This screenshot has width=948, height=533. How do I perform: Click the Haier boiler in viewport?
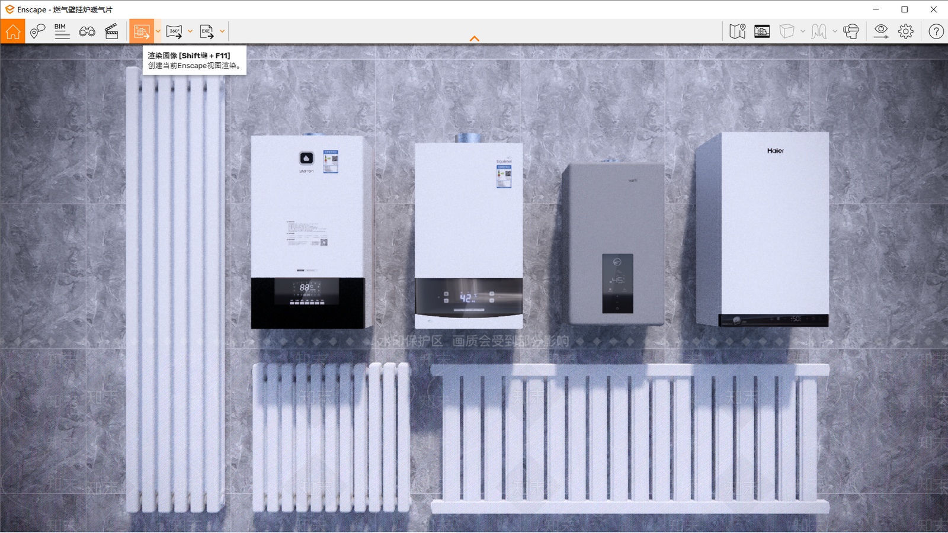[763, 229]
